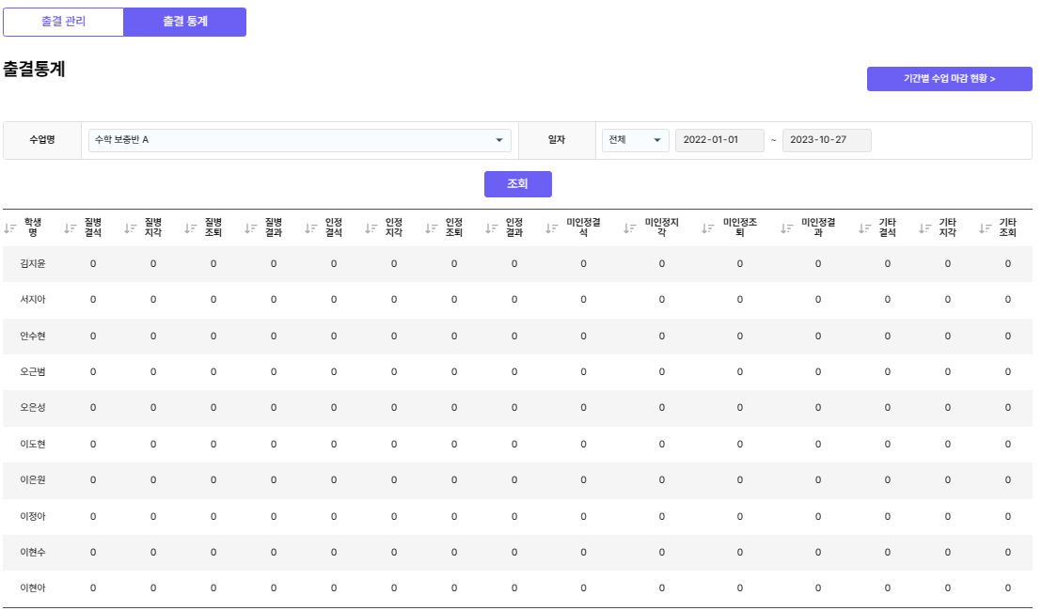Select student row 이정아

pos(517,516)
